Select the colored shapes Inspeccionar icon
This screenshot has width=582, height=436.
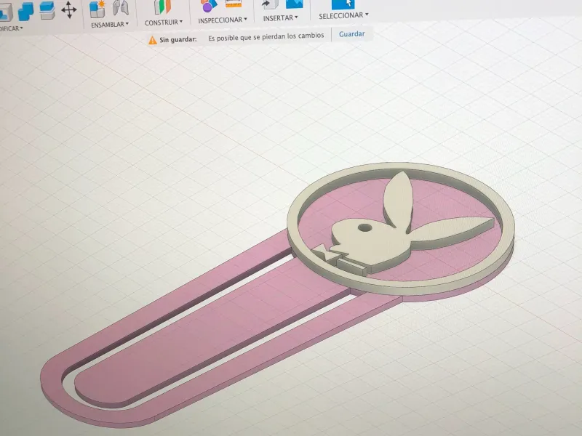coord(209,5)
